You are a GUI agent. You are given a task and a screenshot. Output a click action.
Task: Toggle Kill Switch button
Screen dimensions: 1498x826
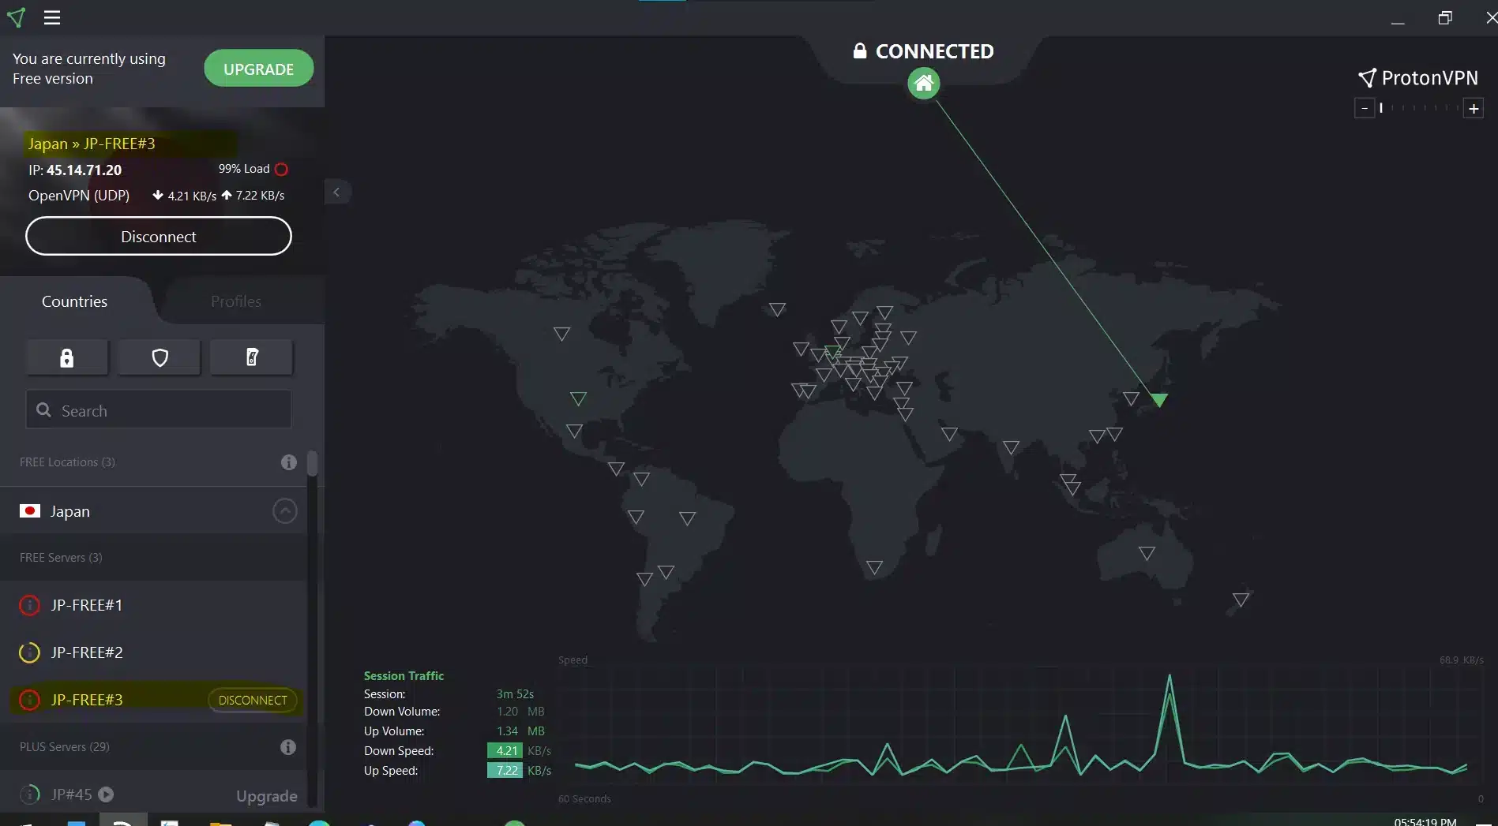click(x=252, y=358)
